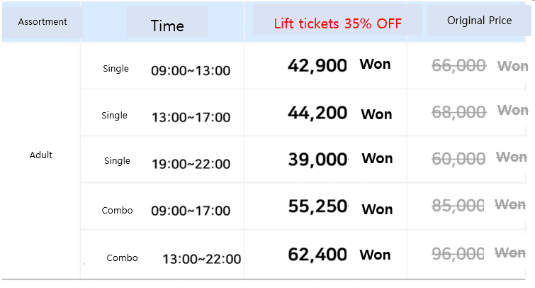Click the crossed-out 85,000 Won price

[x=480, y=205]
